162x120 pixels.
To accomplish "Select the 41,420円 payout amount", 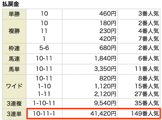I will (x=103, y=114).
